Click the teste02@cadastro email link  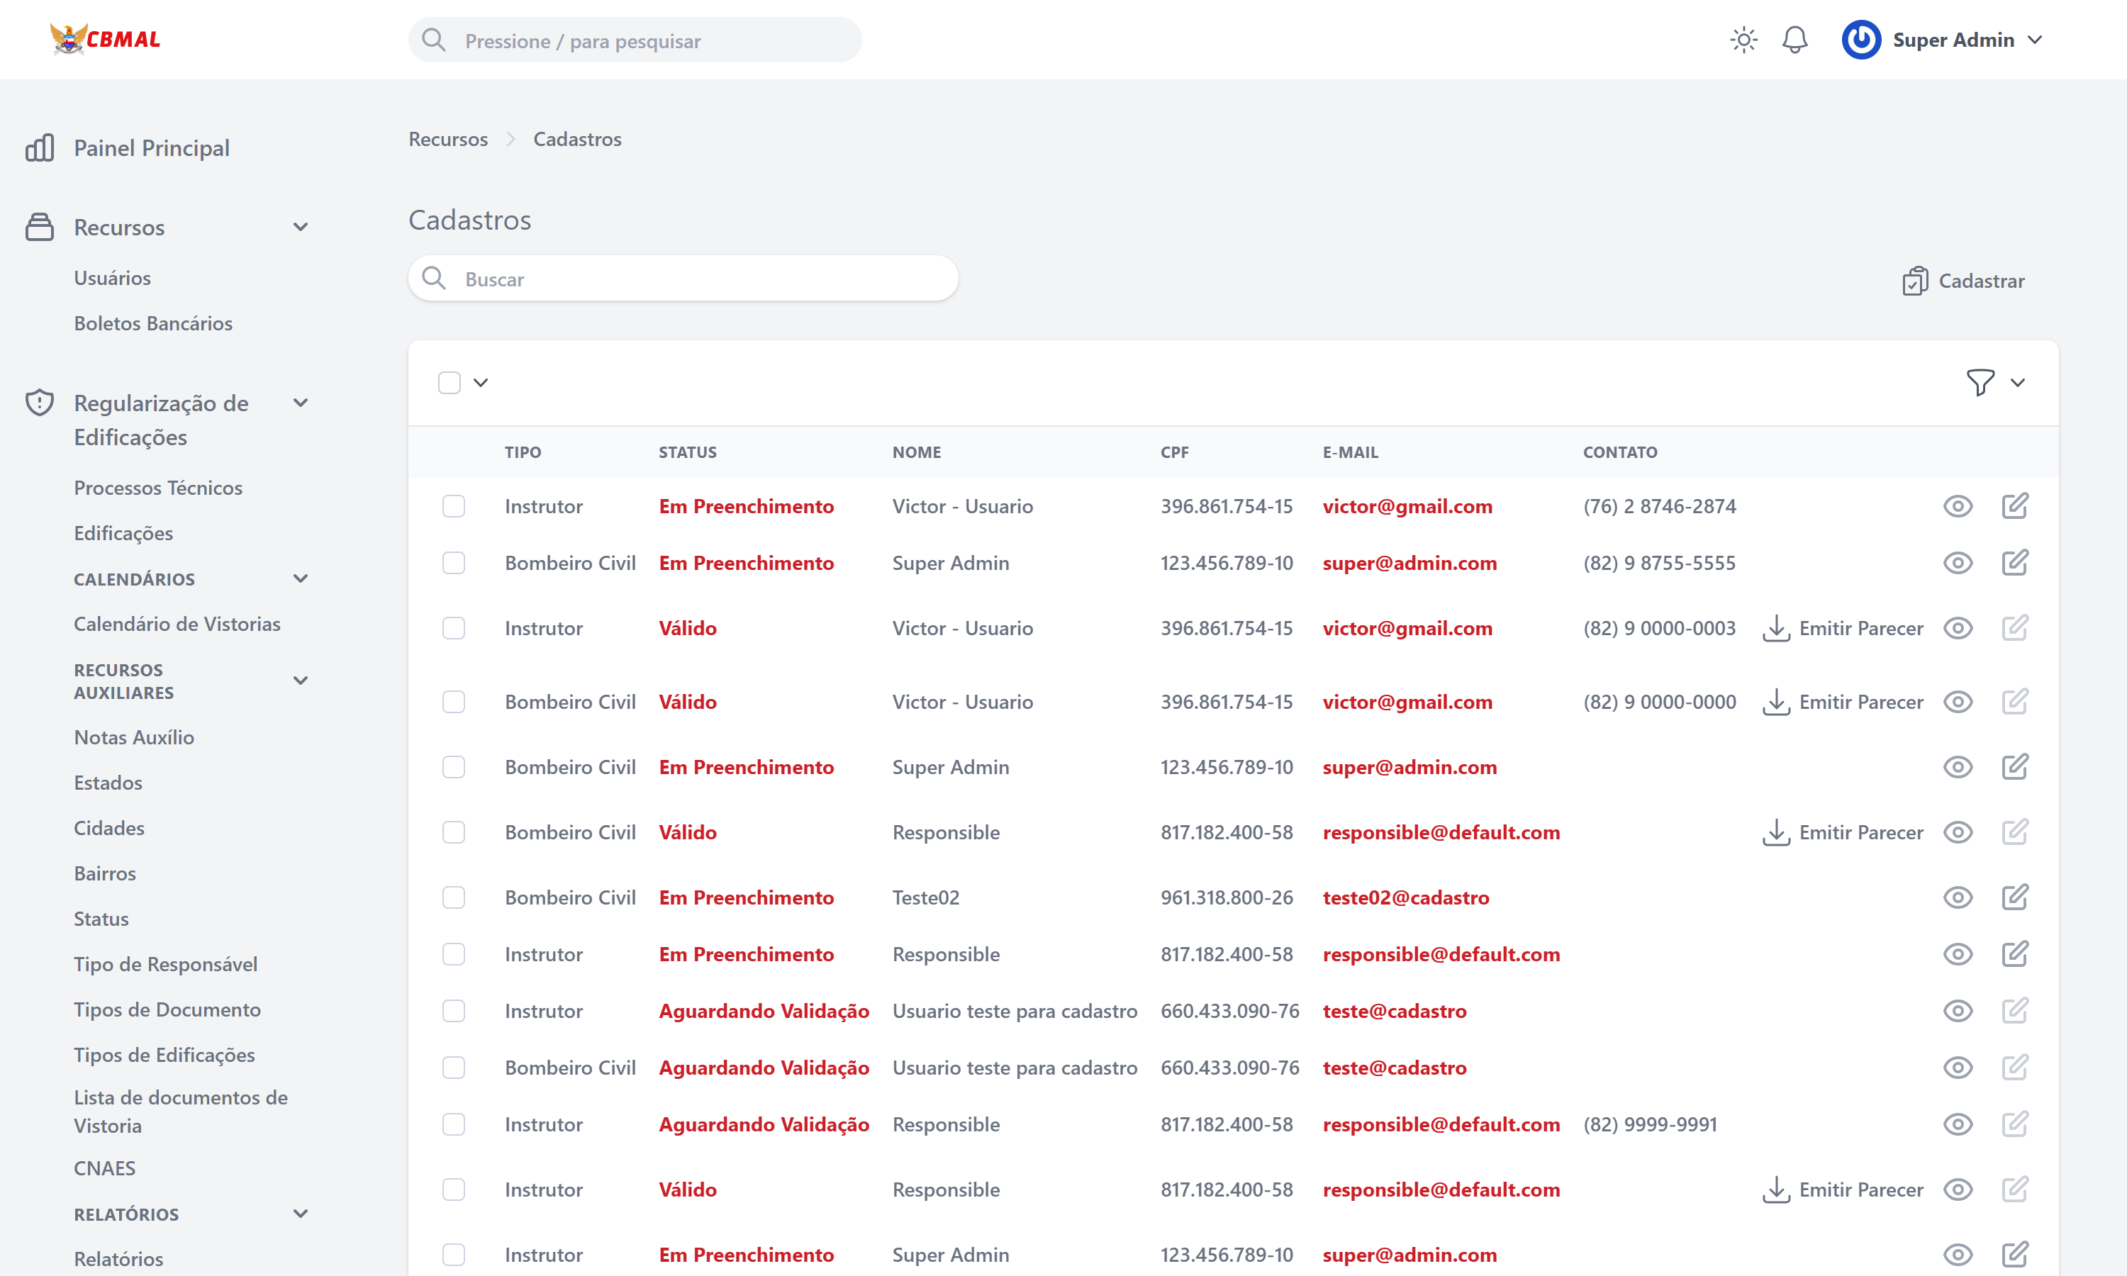1405,897
